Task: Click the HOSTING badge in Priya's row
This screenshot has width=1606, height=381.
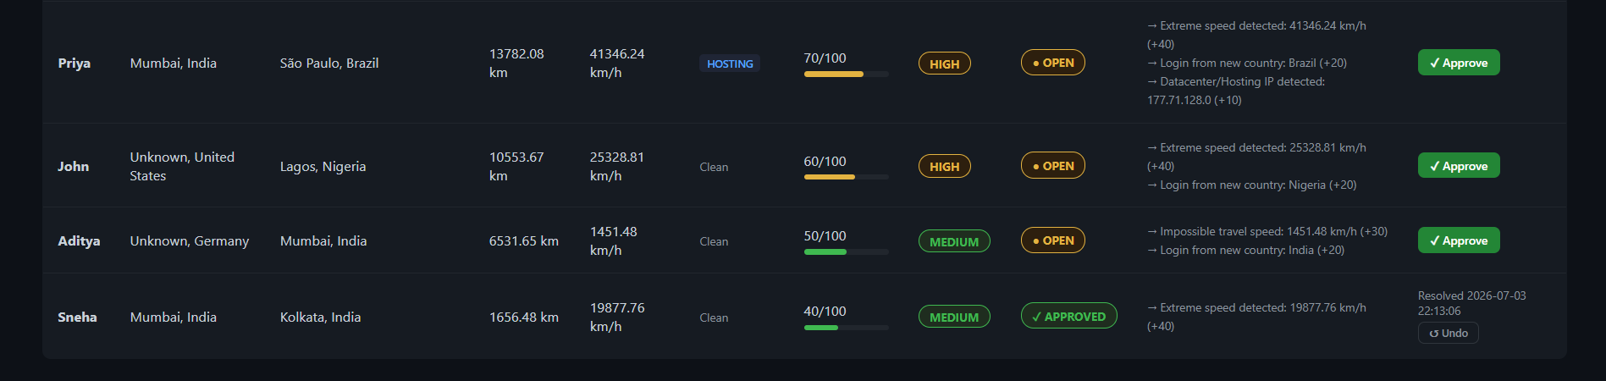Action: pos(730,63)
